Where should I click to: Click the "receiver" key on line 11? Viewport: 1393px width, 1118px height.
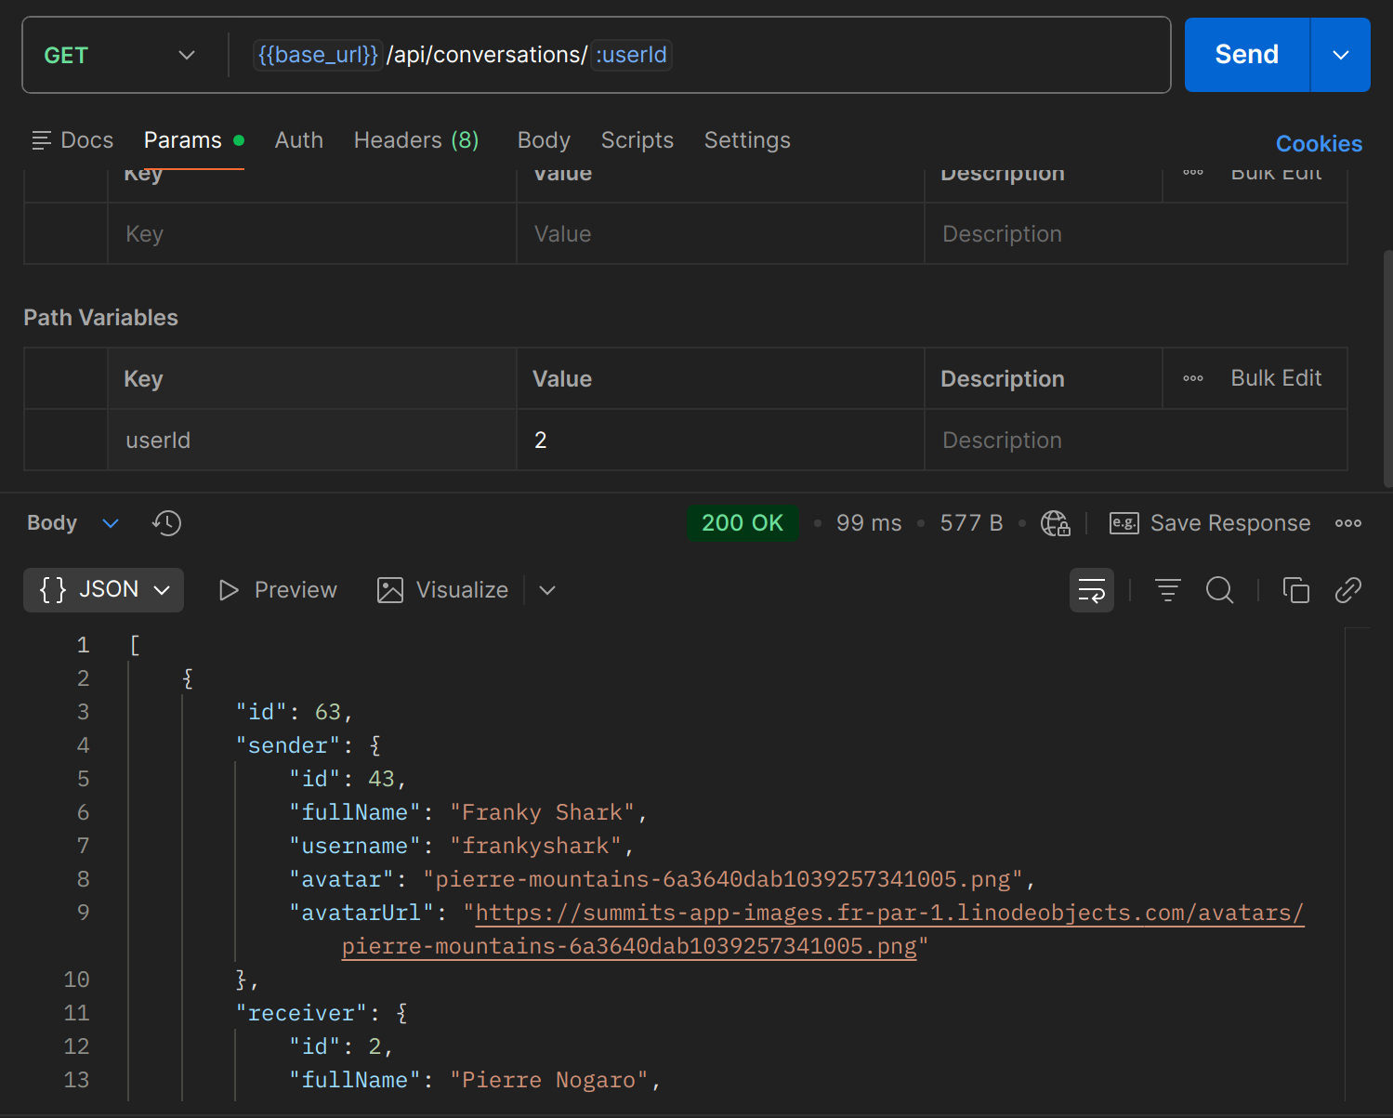tap(301, 1013)
